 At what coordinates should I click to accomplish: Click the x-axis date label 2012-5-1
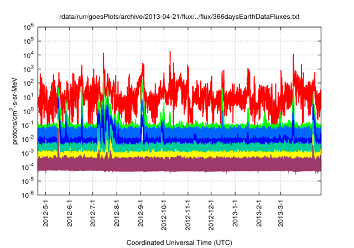pyautogui.click(x=46, y=213)
